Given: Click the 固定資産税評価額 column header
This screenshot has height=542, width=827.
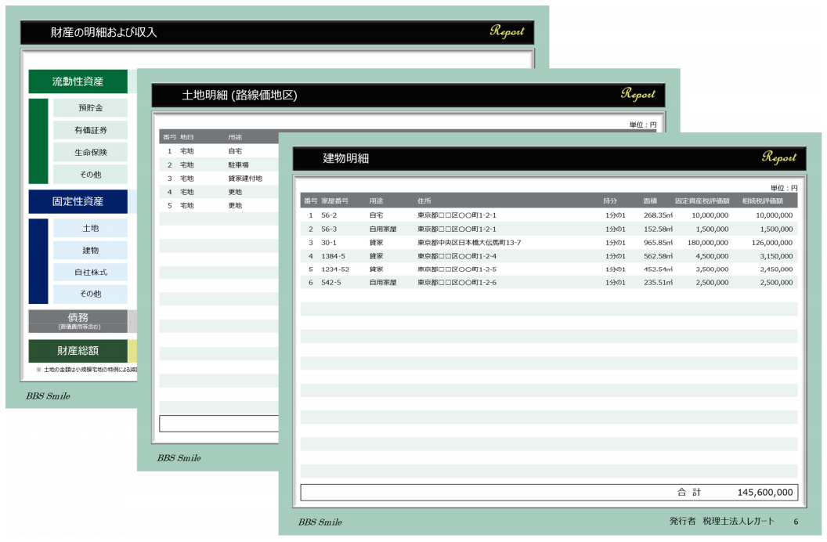Looking at the screenshot, I should point(702,201).
